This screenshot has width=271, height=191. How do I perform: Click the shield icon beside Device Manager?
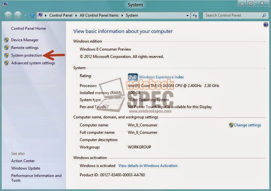coord(6,40)
